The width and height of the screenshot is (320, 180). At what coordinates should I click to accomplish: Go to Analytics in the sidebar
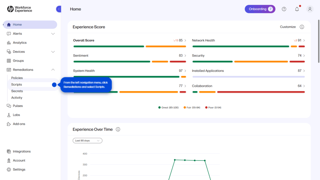19,43
